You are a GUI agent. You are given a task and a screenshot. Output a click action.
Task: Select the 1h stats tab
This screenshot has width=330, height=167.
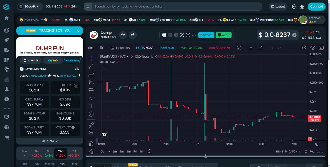click(37, 153)
